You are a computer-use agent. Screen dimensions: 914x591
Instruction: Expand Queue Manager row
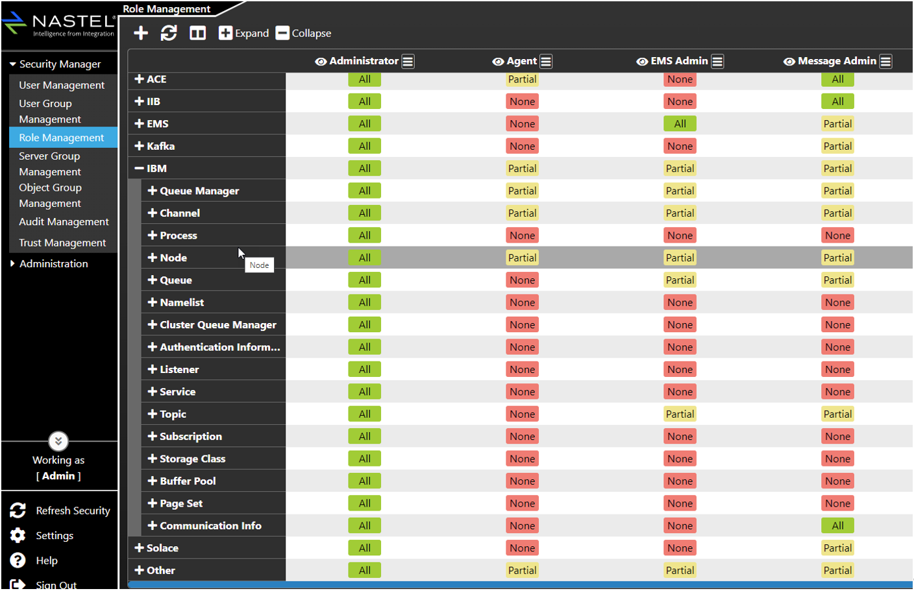(x=153, y=191)
